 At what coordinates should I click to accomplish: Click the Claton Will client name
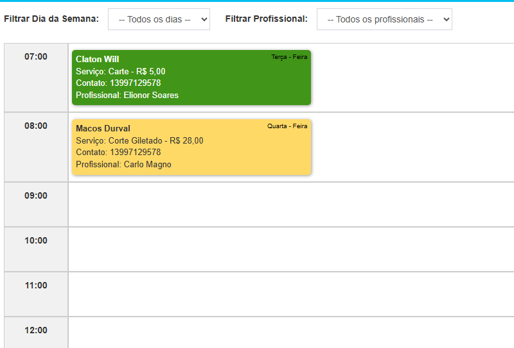coord(98,59)
